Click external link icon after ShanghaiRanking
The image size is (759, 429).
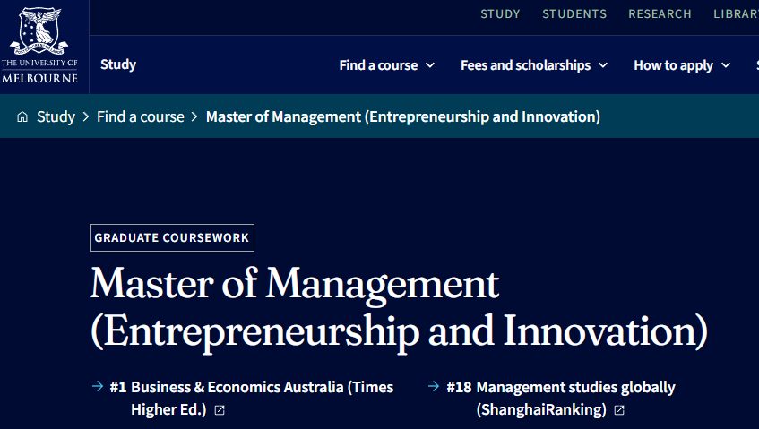pyautogui.click(x=619, y=410)
